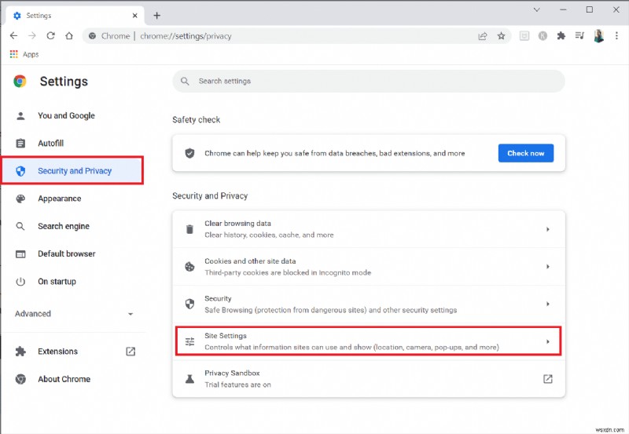This screenshot has width=629, height=434.
Task: Click the clipboard icon beside Autofill
Action: click(x=20, y=144)
